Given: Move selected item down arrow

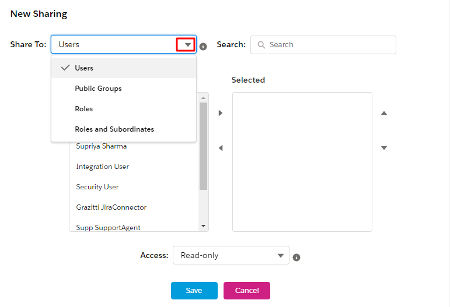Looking at the screenshot, I should (x=384, y=148).
